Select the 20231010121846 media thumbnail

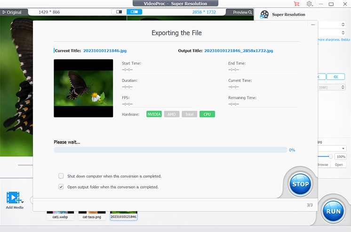[124, 216]
